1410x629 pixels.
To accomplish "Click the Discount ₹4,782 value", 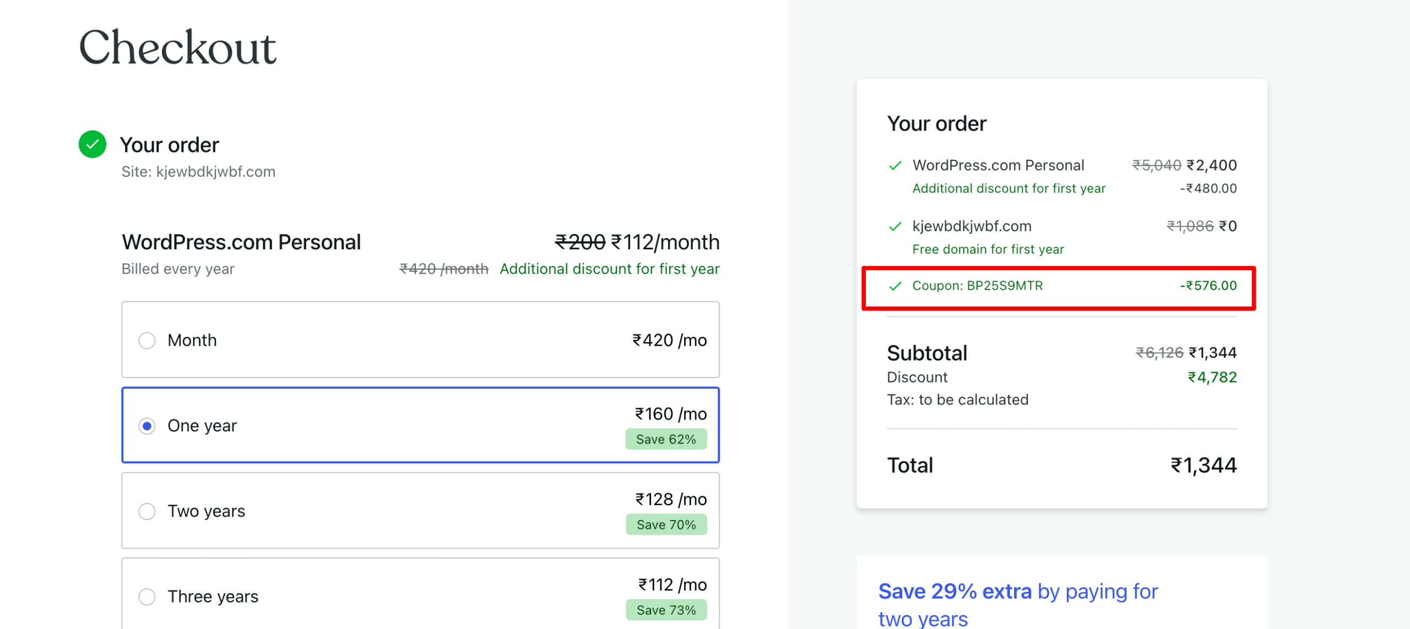I will click(1212, 378).
